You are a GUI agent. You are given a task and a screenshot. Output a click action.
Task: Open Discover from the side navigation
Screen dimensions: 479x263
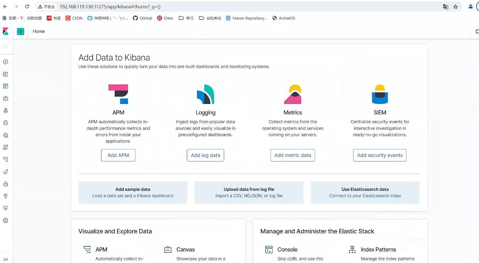6,62
